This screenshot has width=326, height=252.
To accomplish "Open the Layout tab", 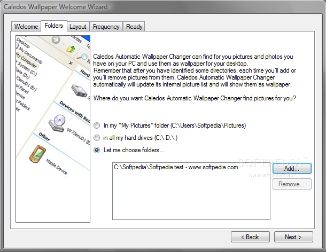I will (x=78, y=27).
